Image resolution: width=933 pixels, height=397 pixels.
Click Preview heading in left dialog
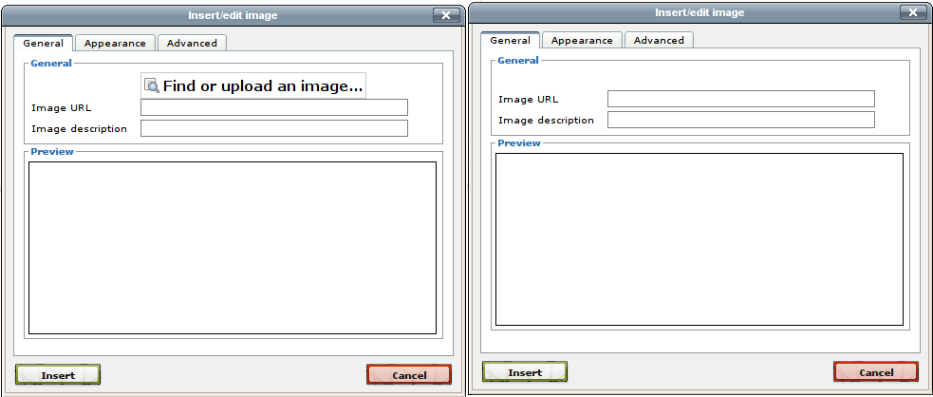coord(52,151)
